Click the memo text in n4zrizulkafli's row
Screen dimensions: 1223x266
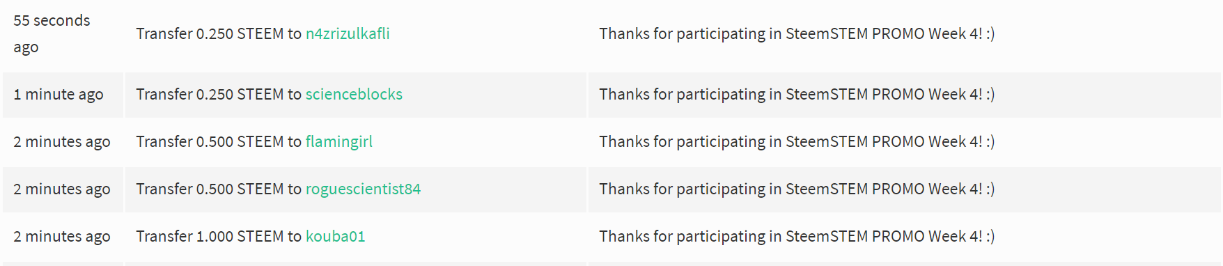(797, 33)
